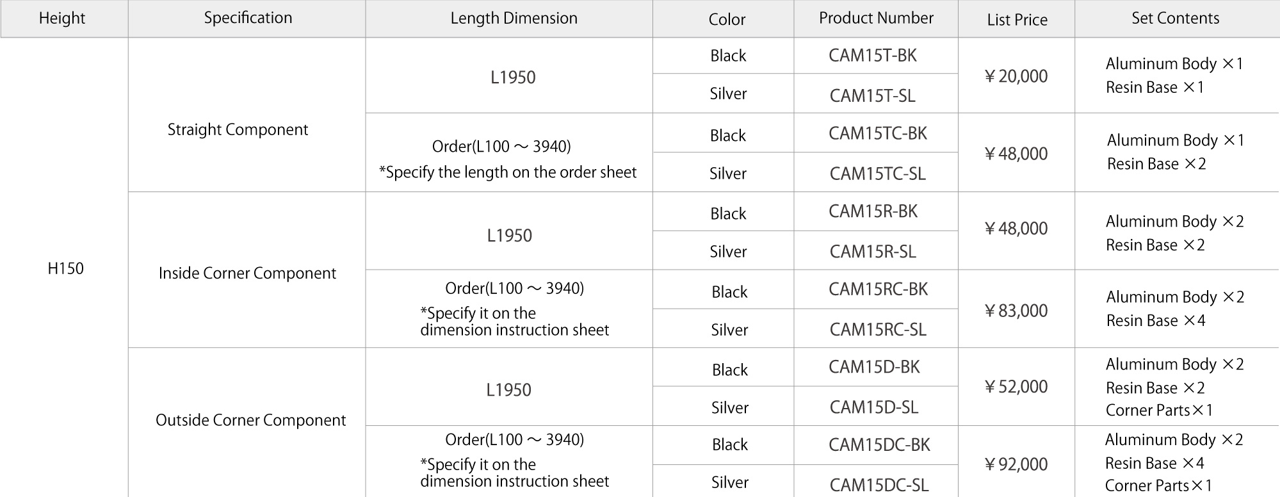Viewport: 1280px width, 497px height.
Task: Select the H150 height cell
Action: click(x=65, y=268)
